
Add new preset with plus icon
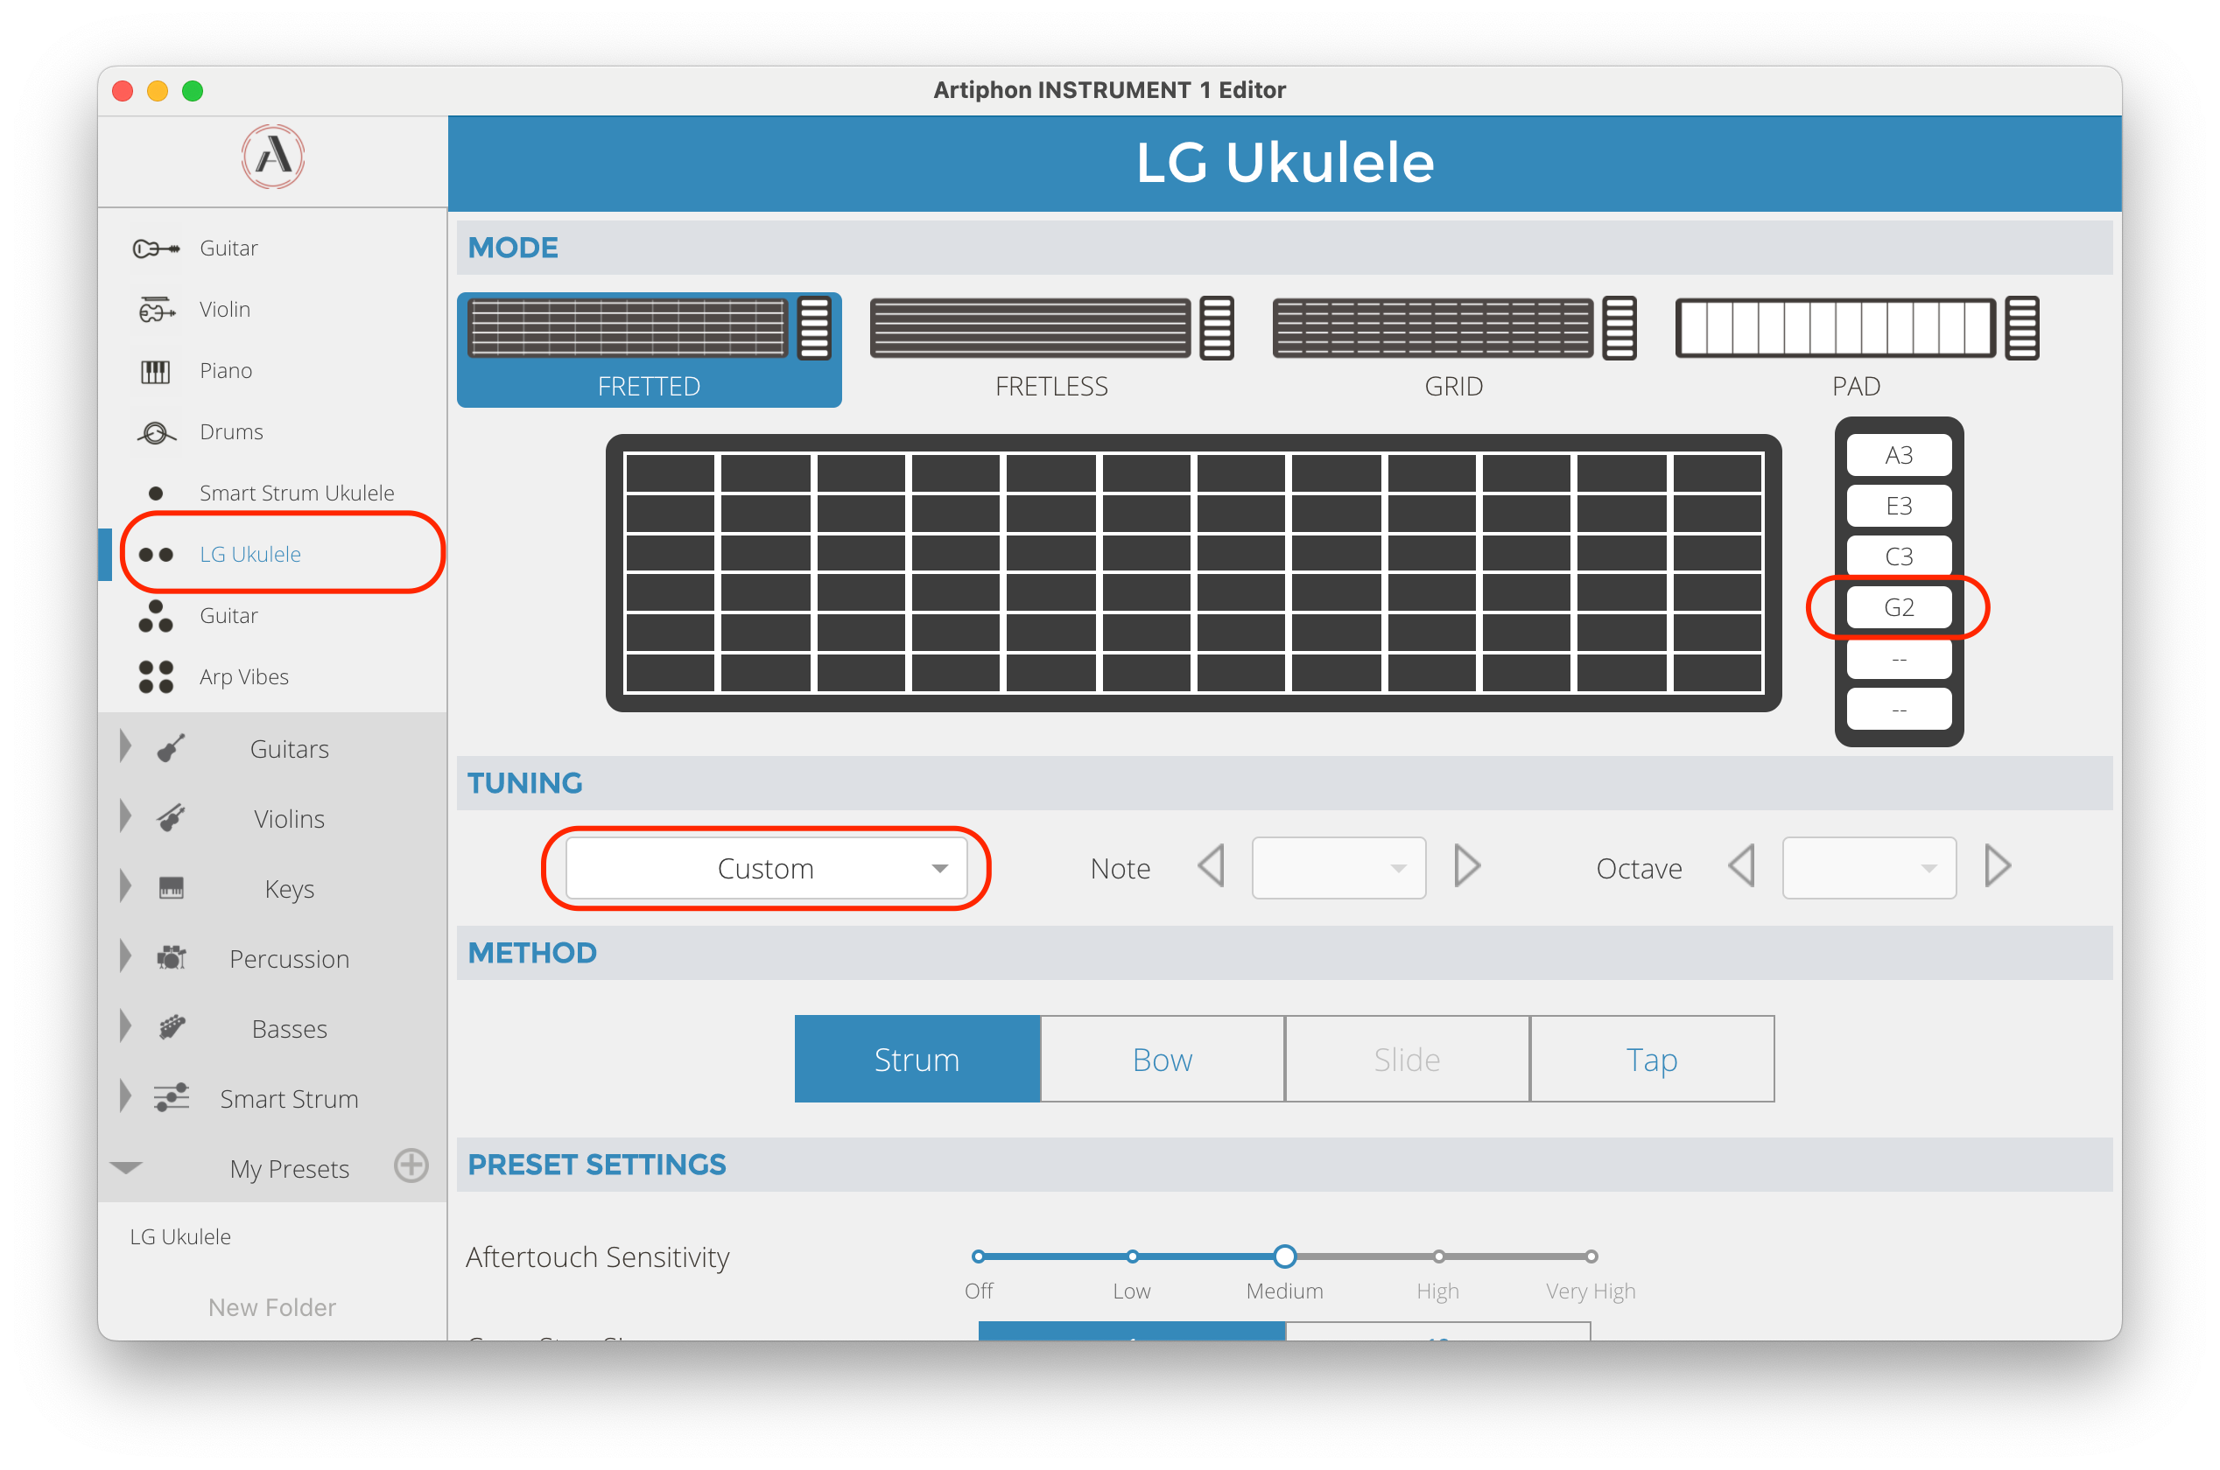pyautogui.click(x=411, y=1165)
